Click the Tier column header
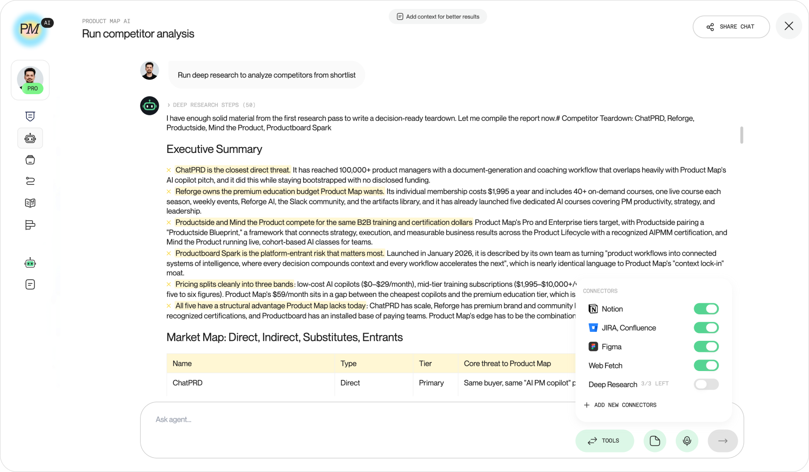 click(436, 363)
